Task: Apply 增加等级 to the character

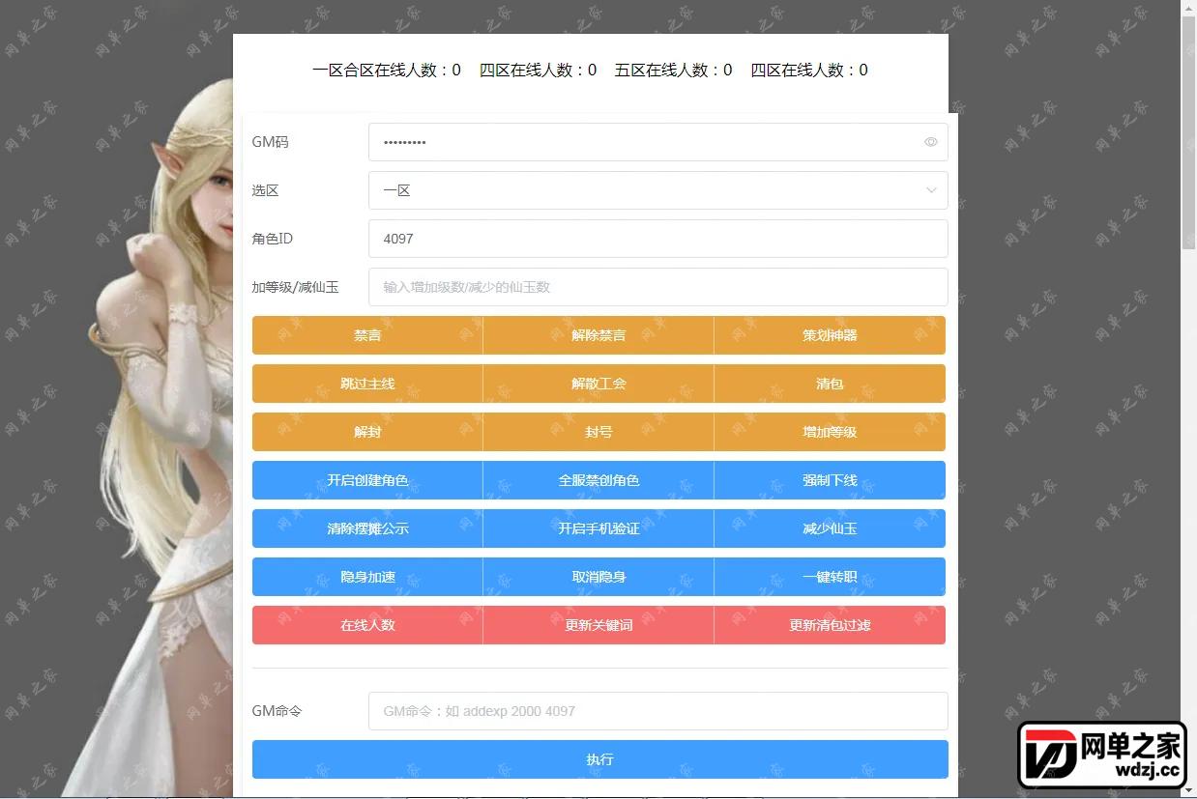Action: [830, 432]
